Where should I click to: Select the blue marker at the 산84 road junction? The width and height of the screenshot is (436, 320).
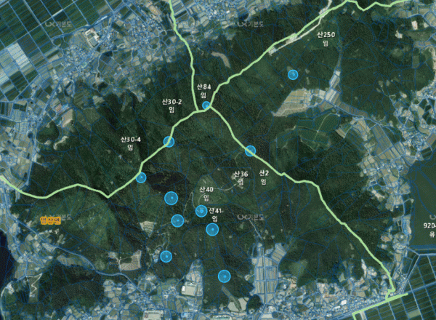(x=206, y=105)
